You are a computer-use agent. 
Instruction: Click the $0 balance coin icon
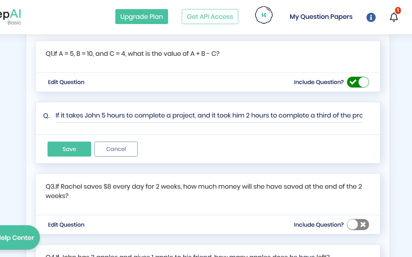coord(264,15)
